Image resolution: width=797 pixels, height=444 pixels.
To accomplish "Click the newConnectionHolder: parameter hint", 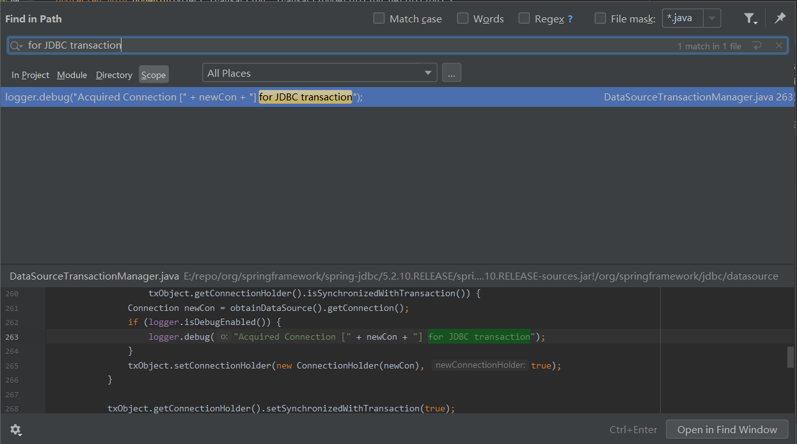I will point(480,365).
